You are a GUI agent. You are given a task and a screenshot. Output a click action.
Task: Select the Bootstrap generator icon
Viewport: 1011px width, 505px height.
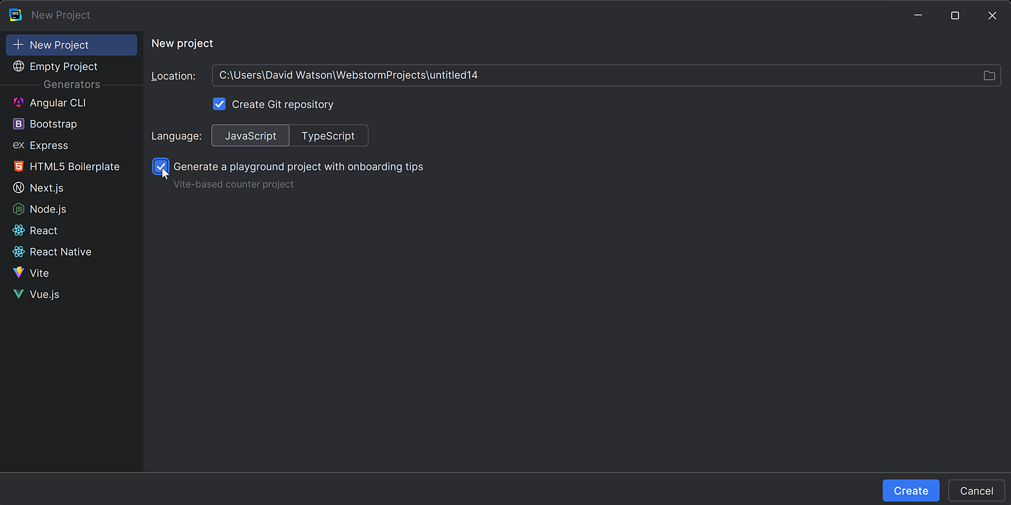pyautogui.click(x=18, y=124)
